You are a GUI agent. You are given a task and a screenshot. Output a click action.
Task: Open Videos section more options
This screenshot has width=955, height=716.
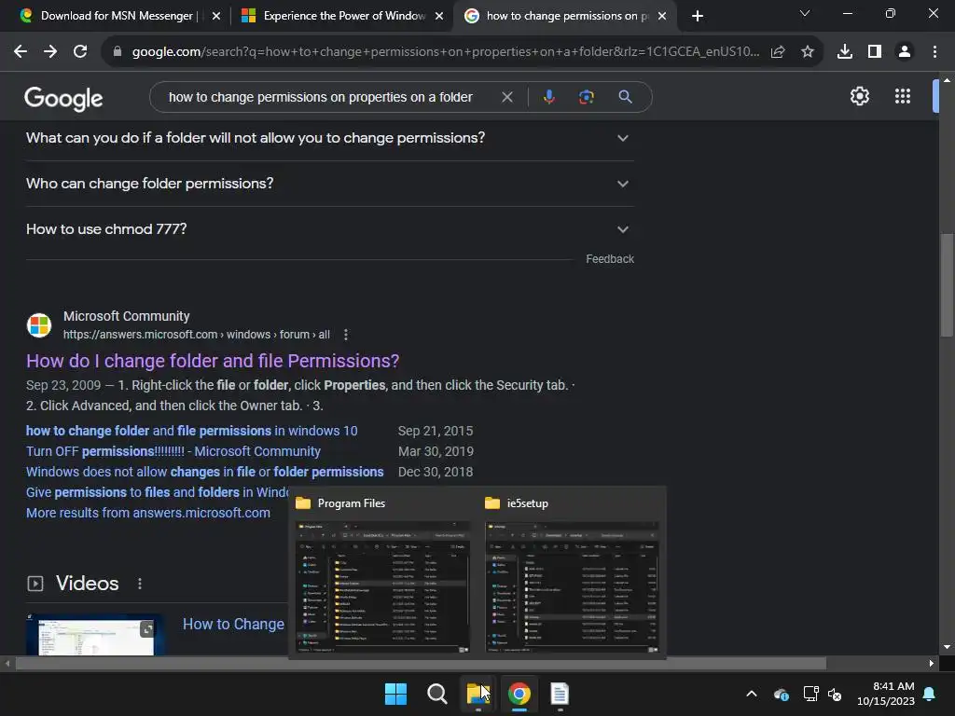tap(140, 584)
